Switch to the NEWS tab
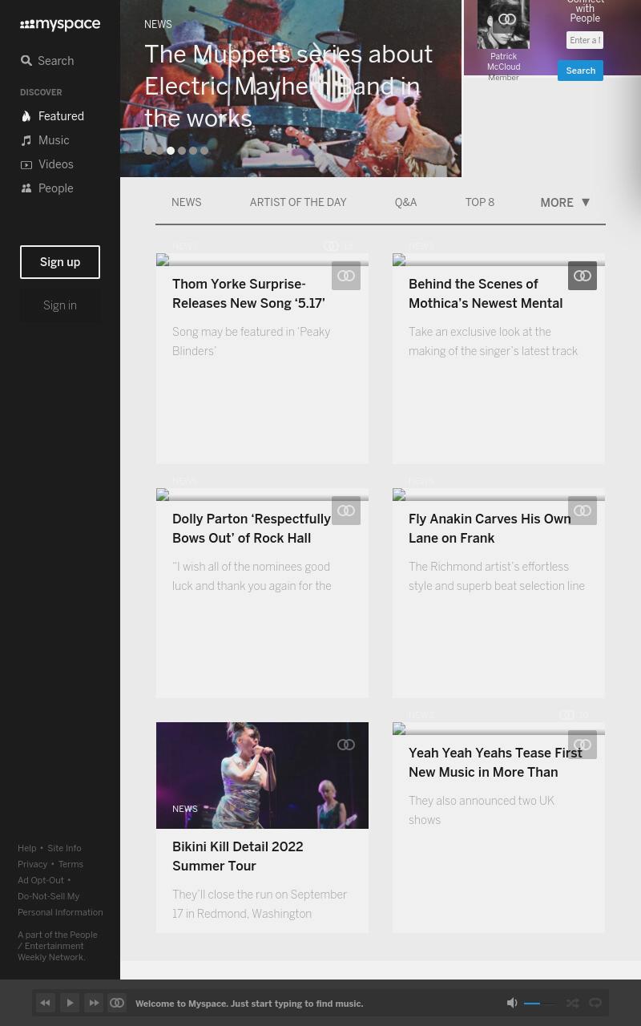 tap(186, 203)
